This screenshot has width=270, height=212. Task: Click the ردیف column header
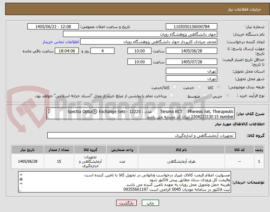259,150
